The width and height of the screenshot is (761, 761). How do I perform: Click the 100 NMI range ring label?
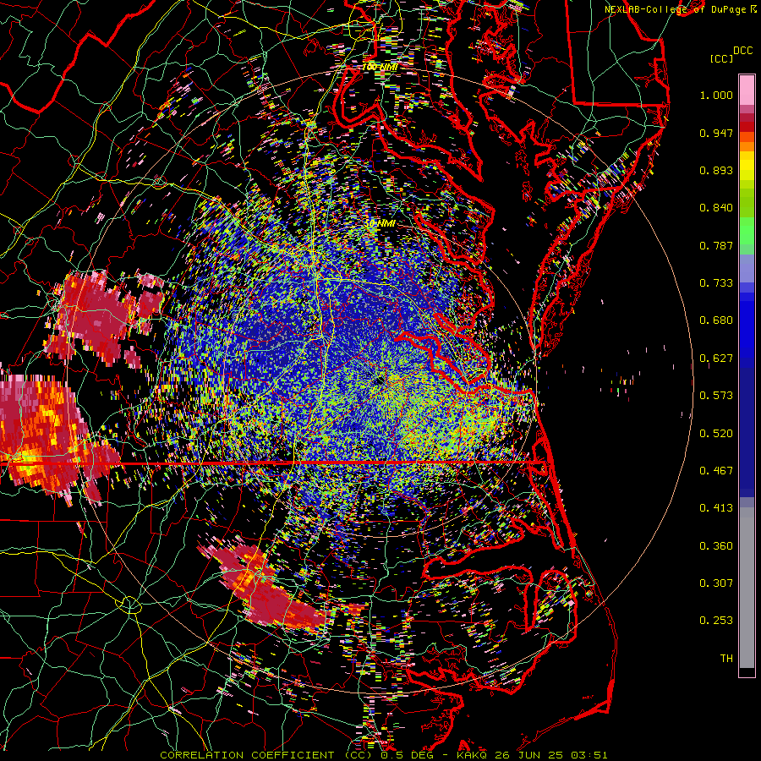(x=380, y=67)
